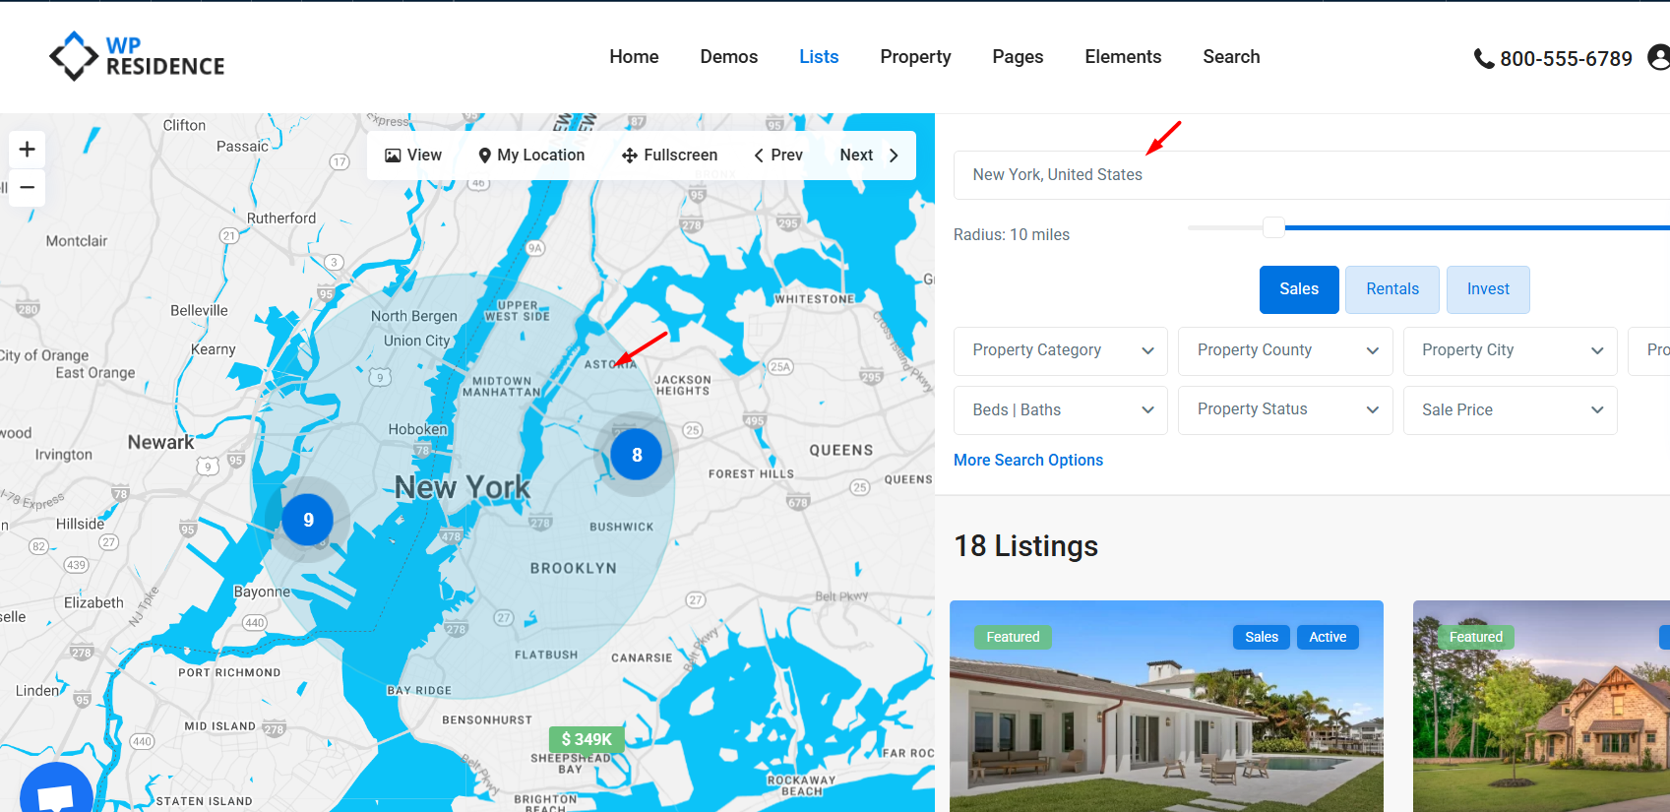Click the WP Residence logo
Image resolution: width=1670 pixels, height=812 pixels.
click(x=137, y=56)
